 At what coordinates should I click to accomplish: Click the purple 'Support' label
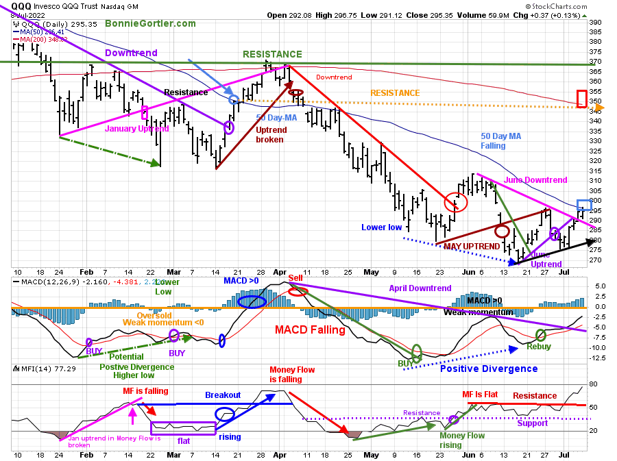532,423
